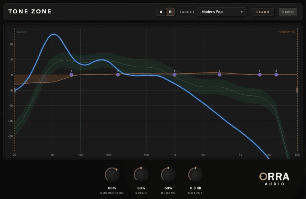Open the Modern Pop target dropdown

(x=222, y=12)
